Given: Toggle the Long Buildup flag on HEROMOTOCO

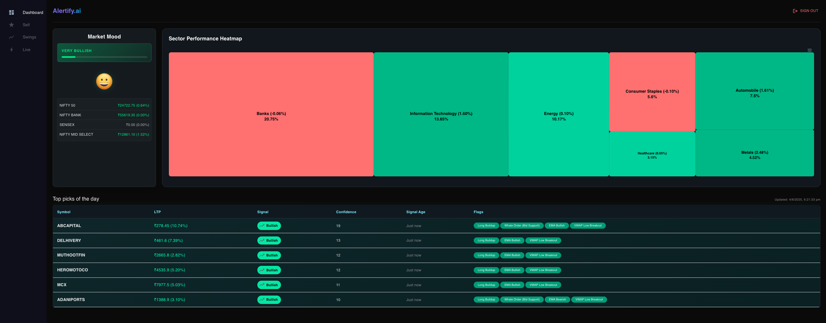Looking at the screenshot, I should tap(486, 270).
